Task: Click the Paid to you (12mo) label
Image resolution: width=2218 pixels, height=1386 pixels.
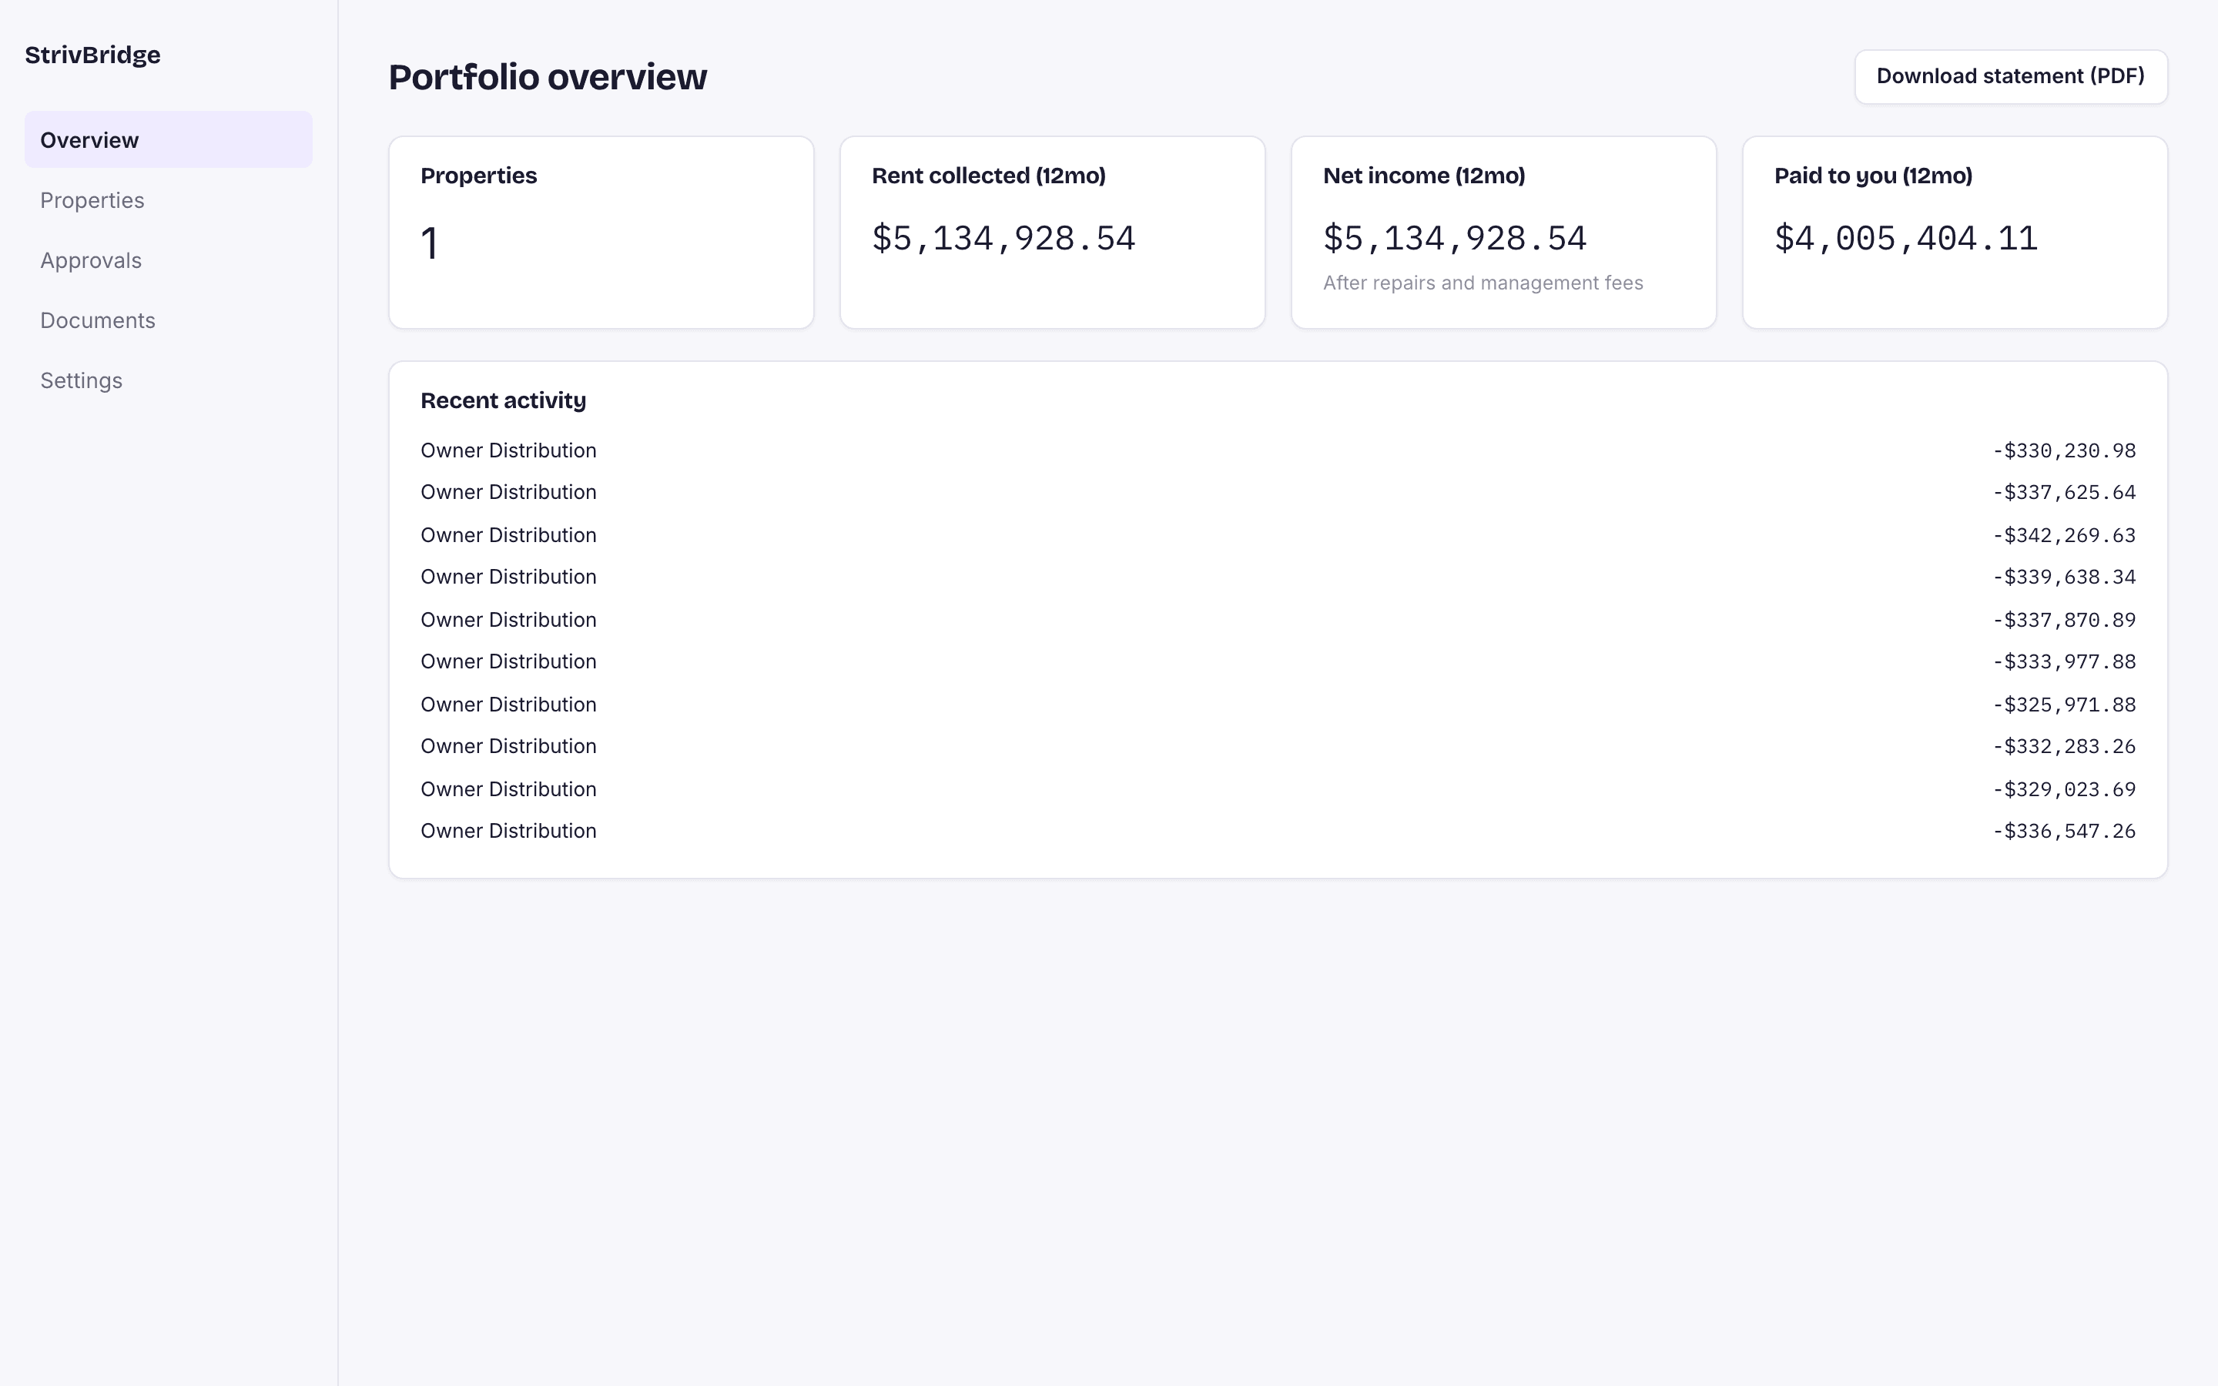Action: (1872, 175)
